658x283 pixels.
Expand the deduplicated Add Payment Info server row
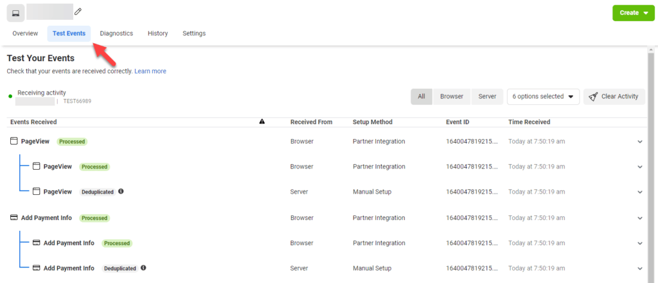[639, 268]
